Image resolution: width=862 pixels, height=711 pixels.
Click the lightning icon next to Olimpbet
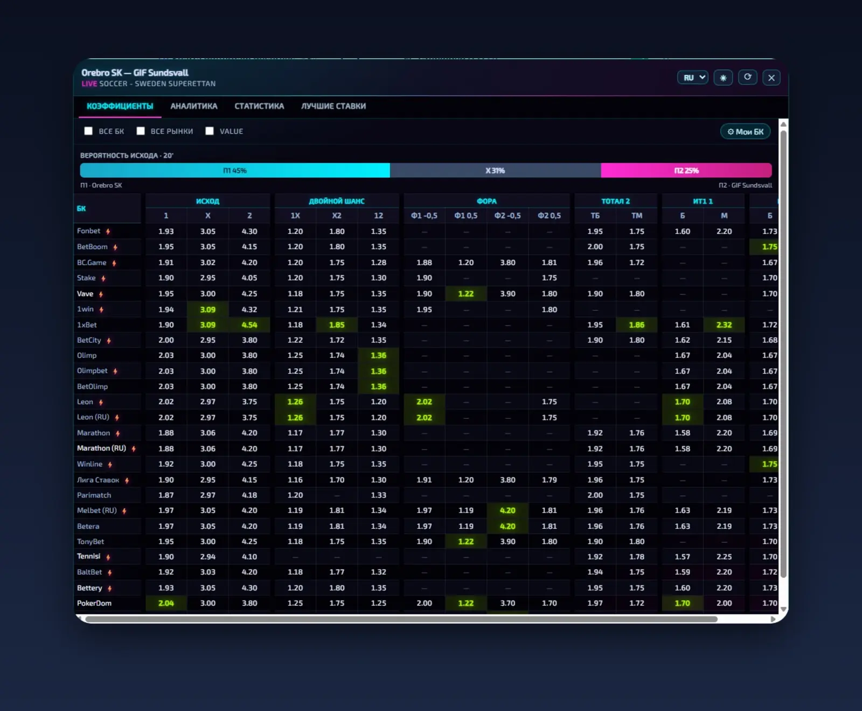click(x=115, y=371)
